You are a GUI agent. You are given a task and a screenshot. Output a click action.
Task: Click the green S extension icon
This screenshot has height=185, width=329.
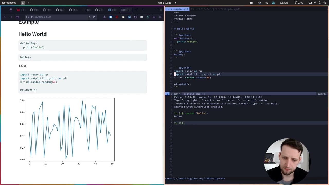coord(148,17)
